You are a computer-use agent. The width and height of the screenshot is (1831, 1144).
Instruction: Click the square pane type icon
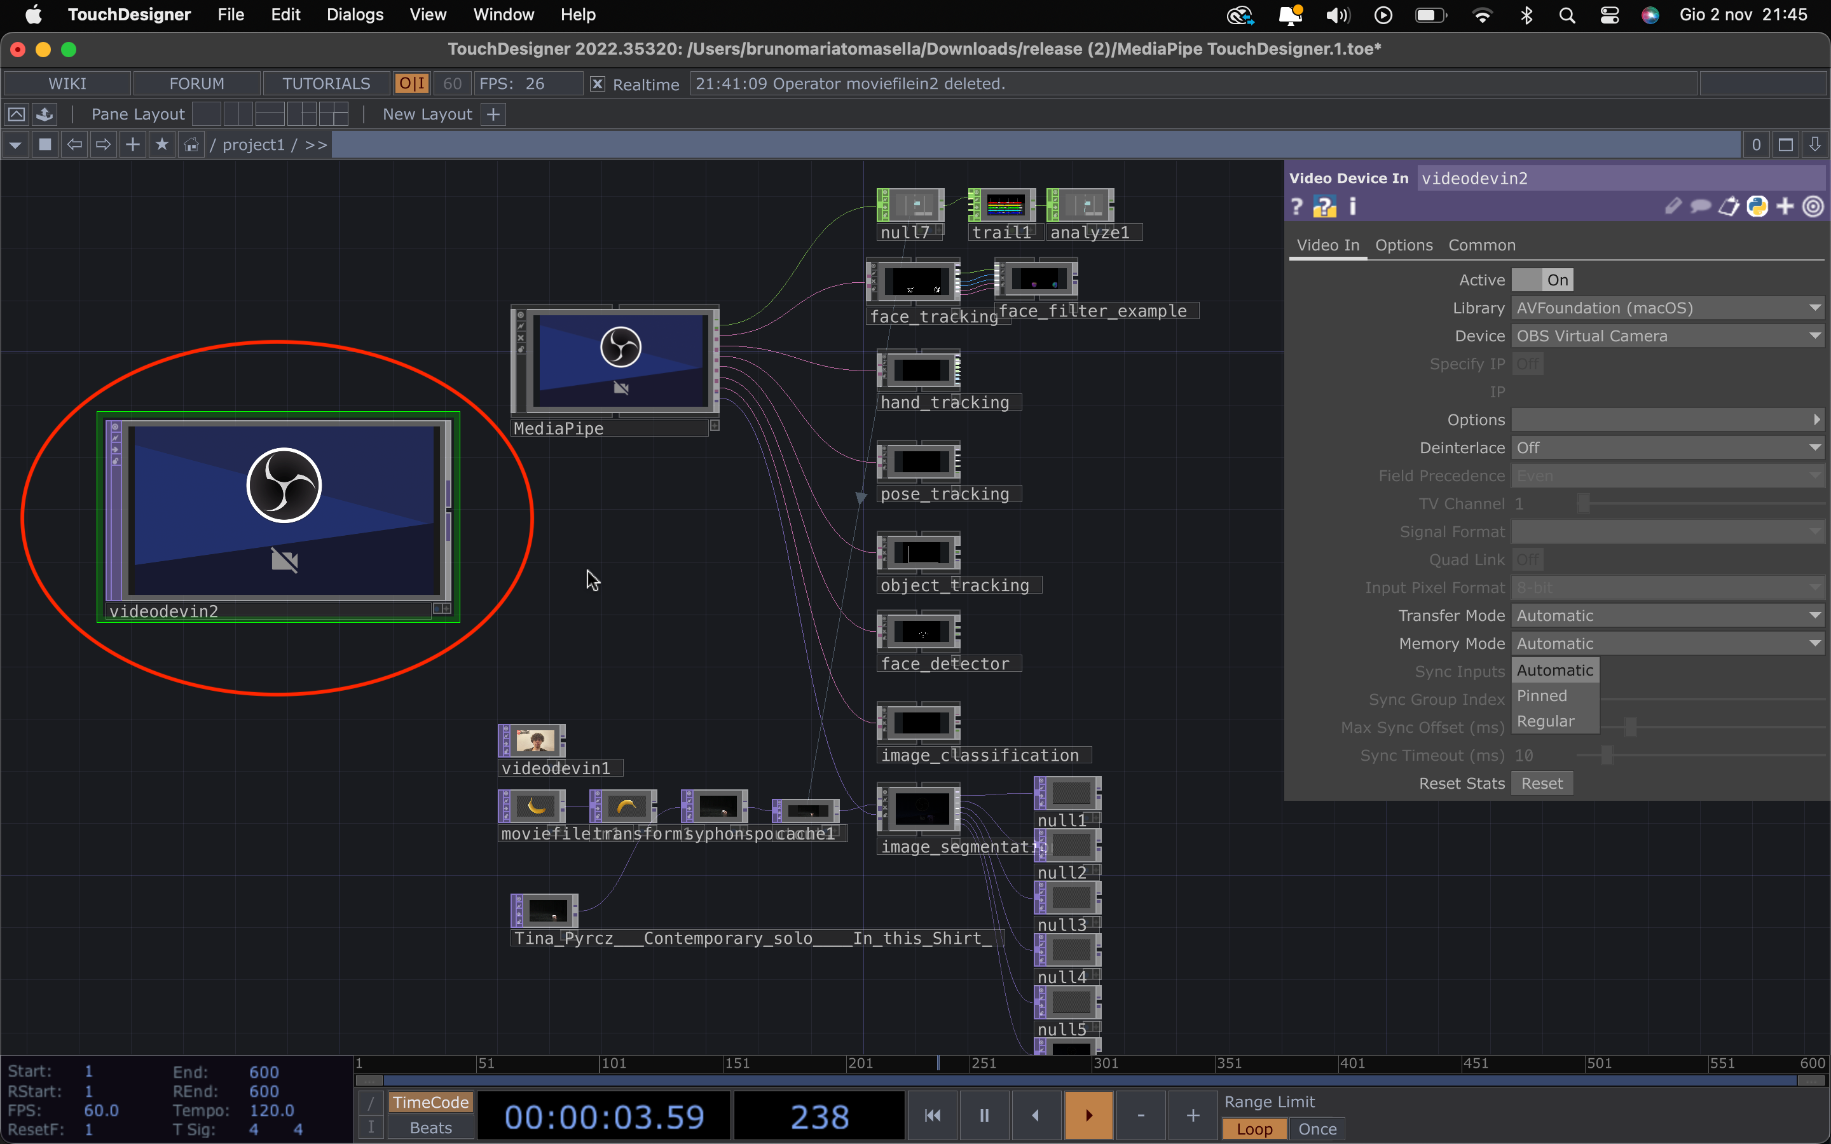[x=45, y=144]
